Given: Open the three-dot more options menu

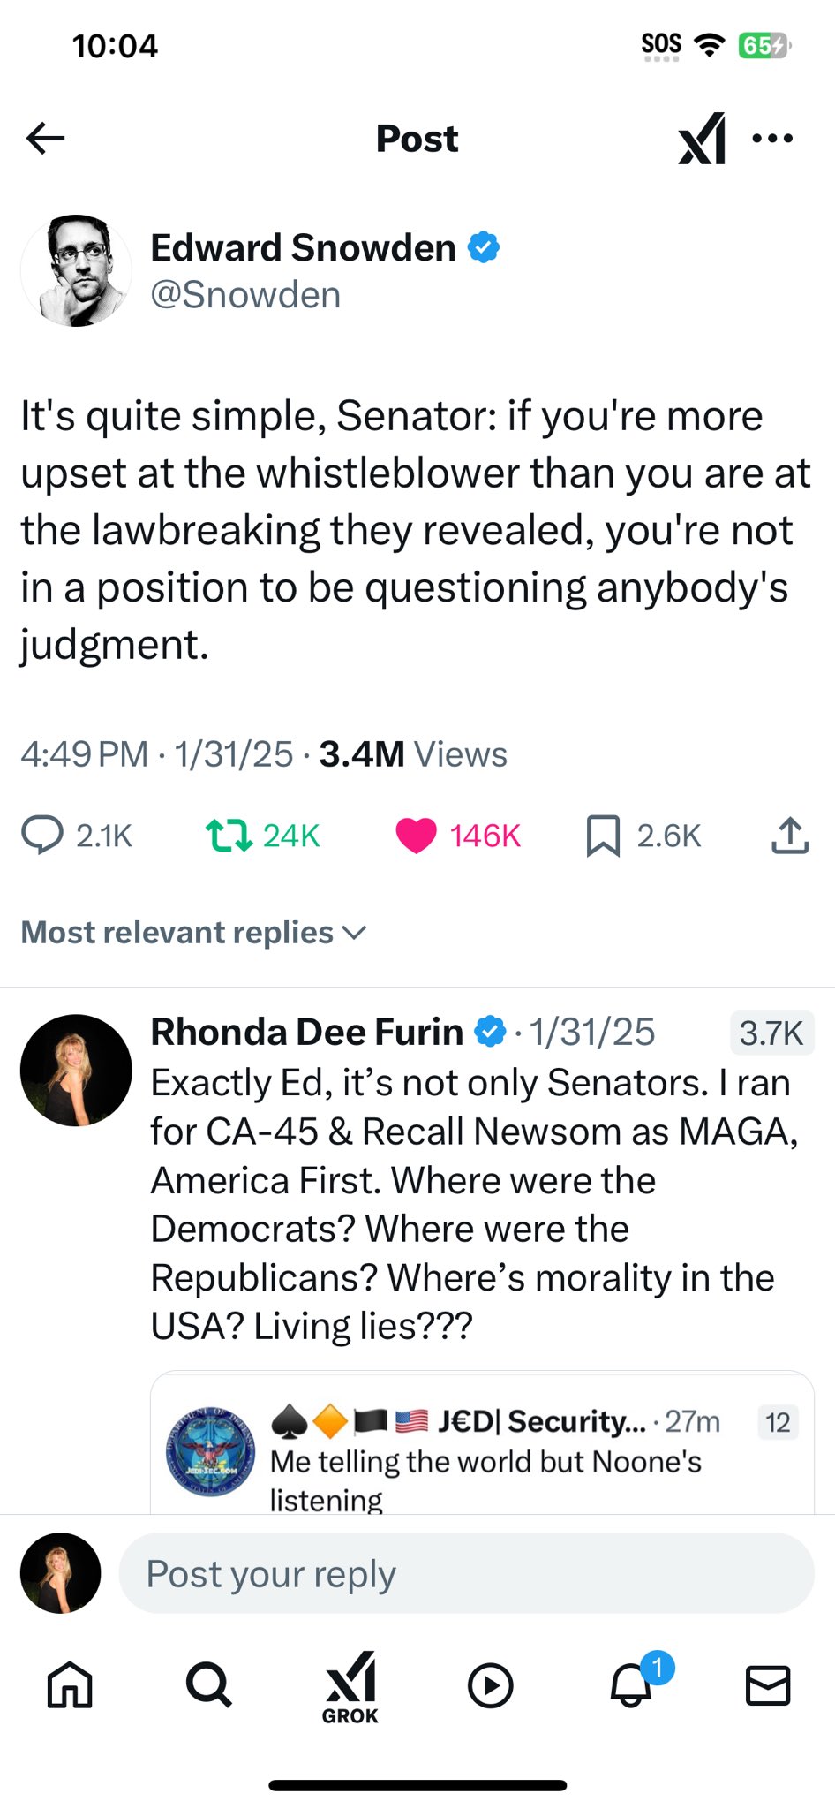Looking at the screenshot, I should coord(772,139).
